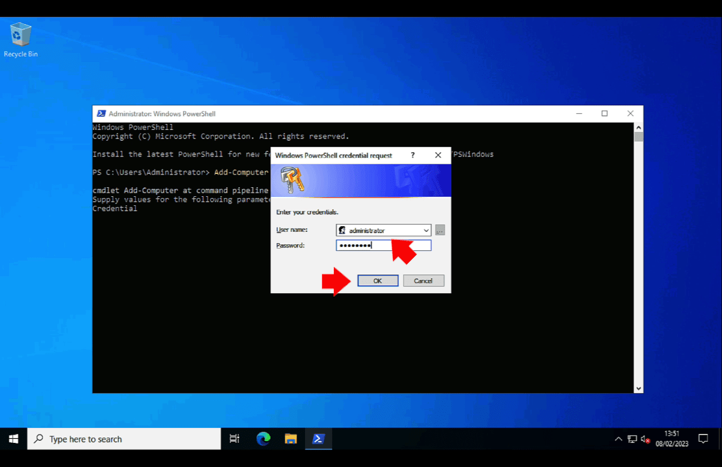The width and height of the screenshot is (722, 467).
Task: Click the PowerShell icon in the title bar
Action: (x=102, y=114)
